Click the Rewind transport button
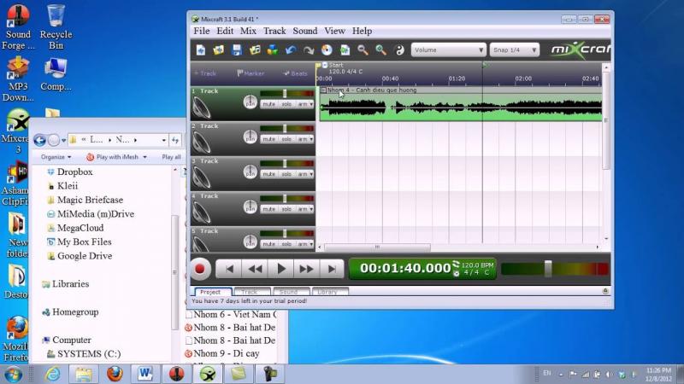The width and height of the screenshot is (684, 384). click(255, 269)
